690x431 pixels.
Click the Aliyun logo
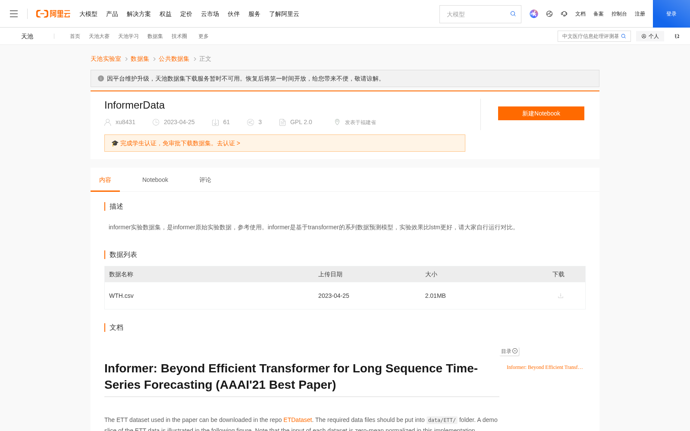[53, 14]
